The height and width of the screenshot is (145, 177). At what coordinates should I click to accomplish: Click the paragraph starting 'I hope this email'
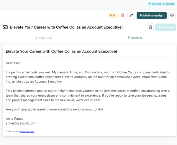point(88,77)
